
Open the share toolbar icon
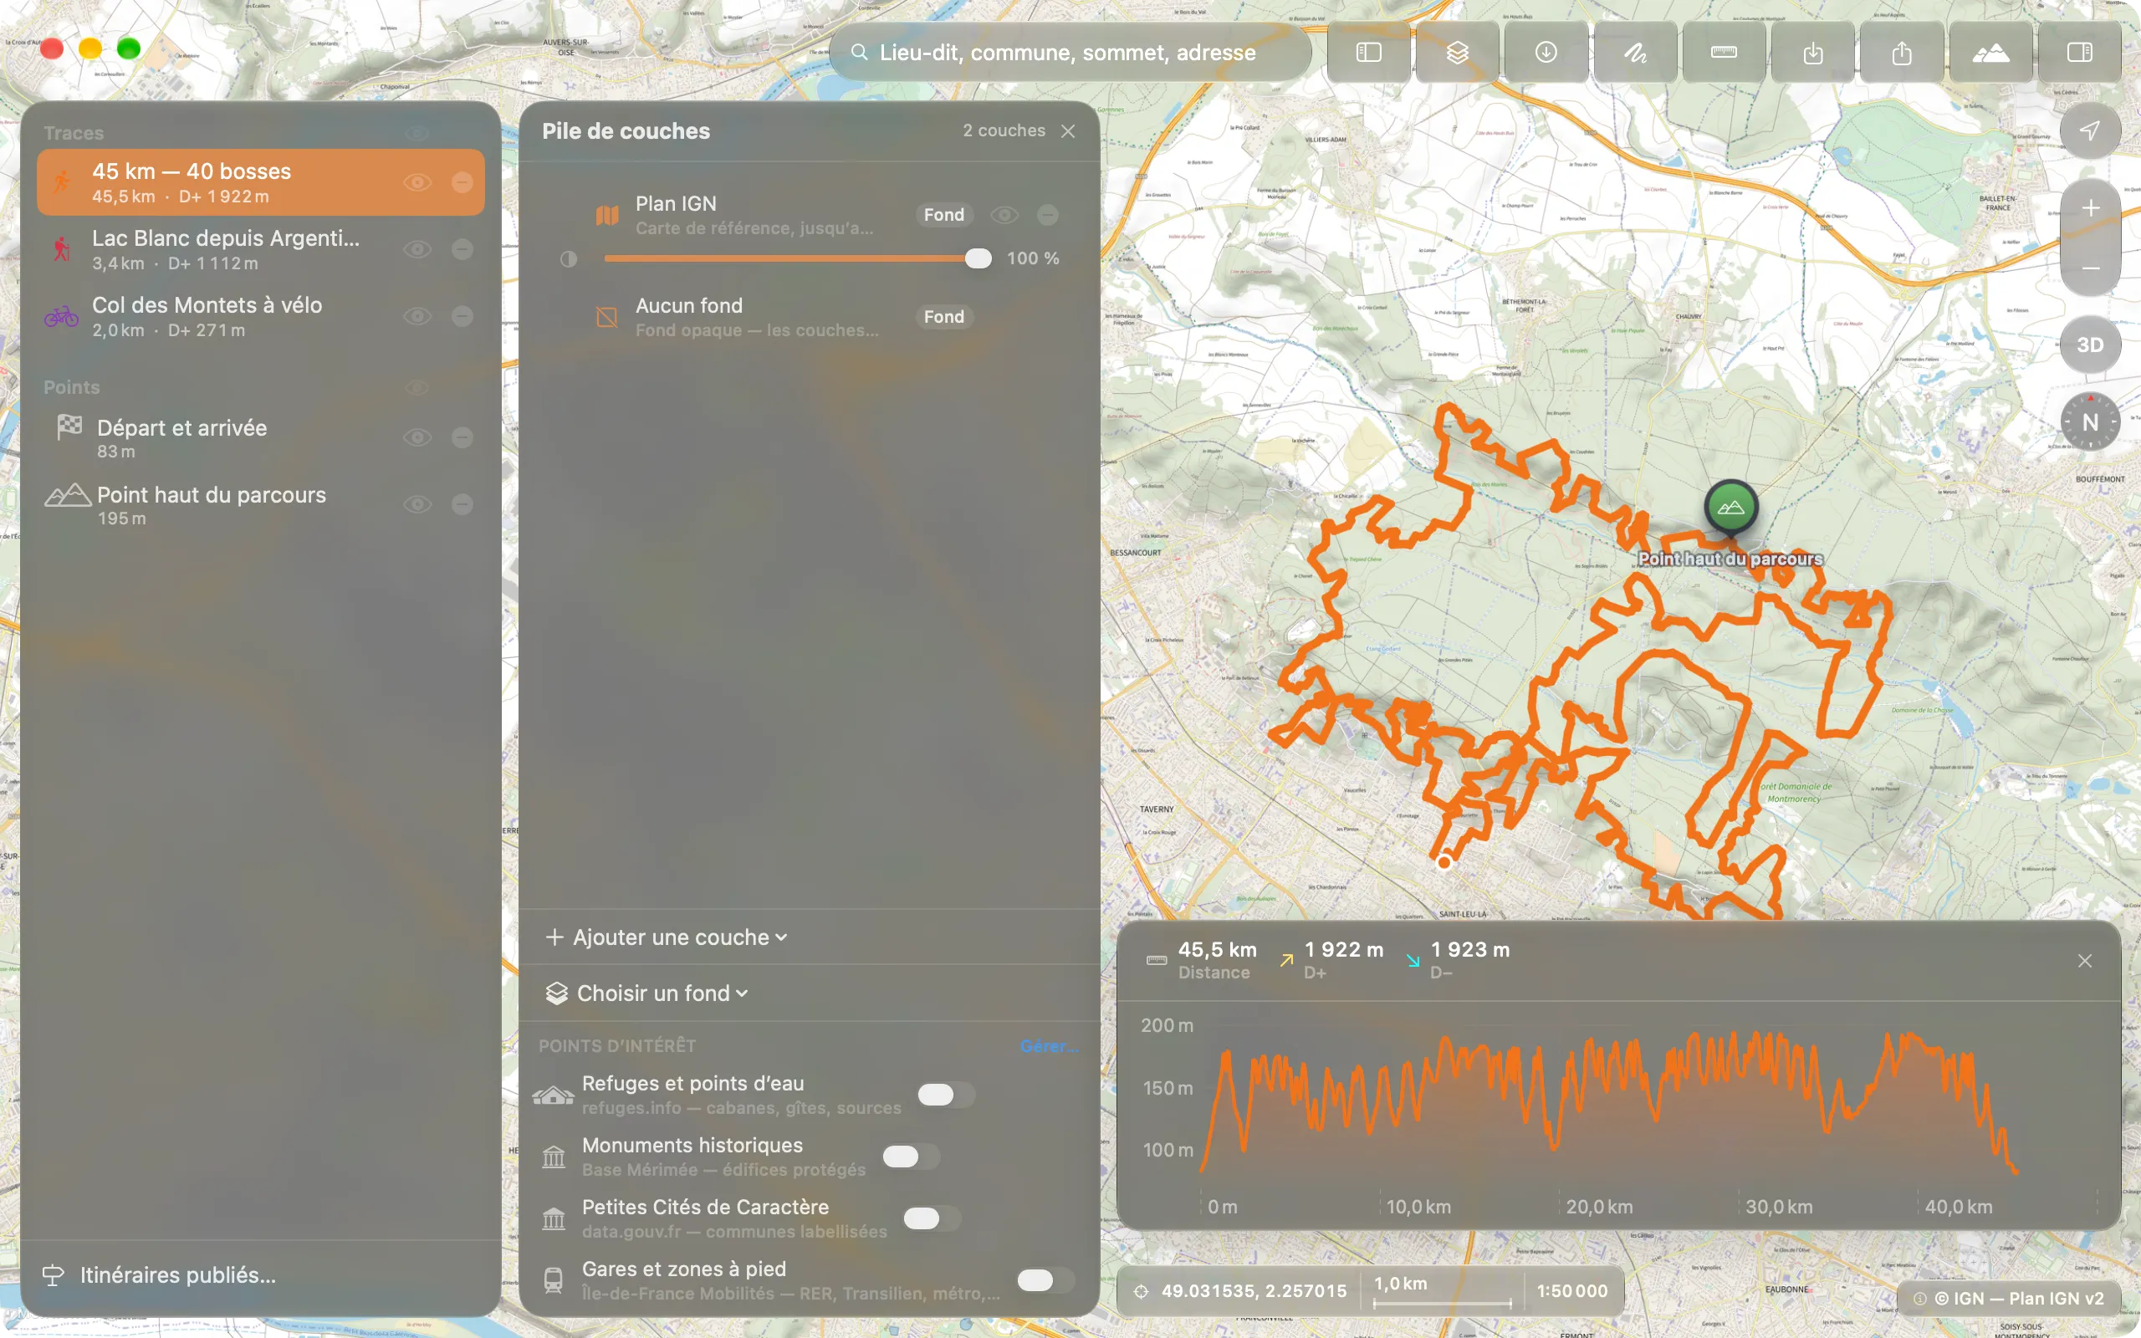1901,53
